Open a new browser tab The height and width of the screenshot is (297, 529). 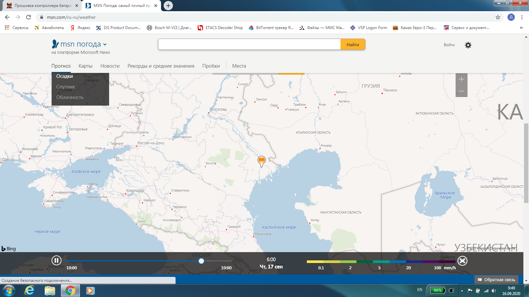pos(168,6)
